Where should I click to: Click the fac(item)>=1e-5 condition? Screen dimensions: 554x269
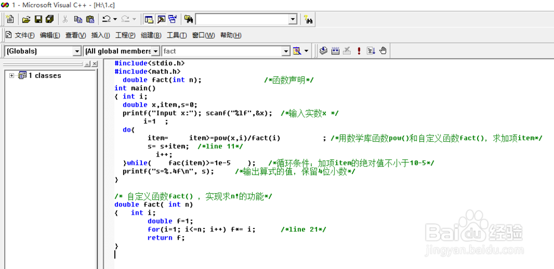click(199, 163)
